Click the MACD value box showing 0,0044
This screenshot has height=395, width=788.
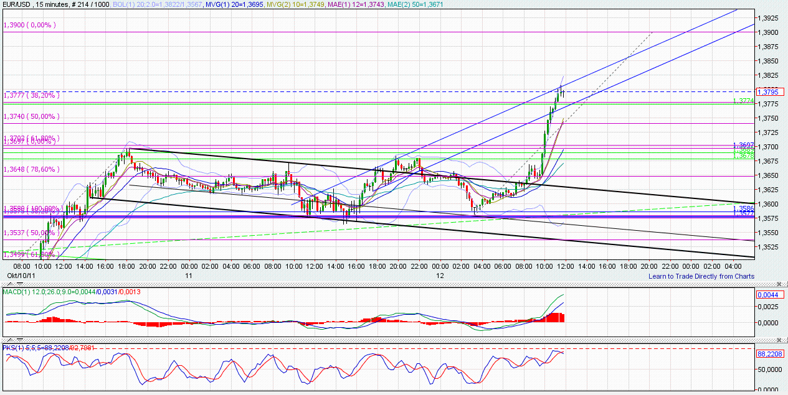[x=771, y=293]
